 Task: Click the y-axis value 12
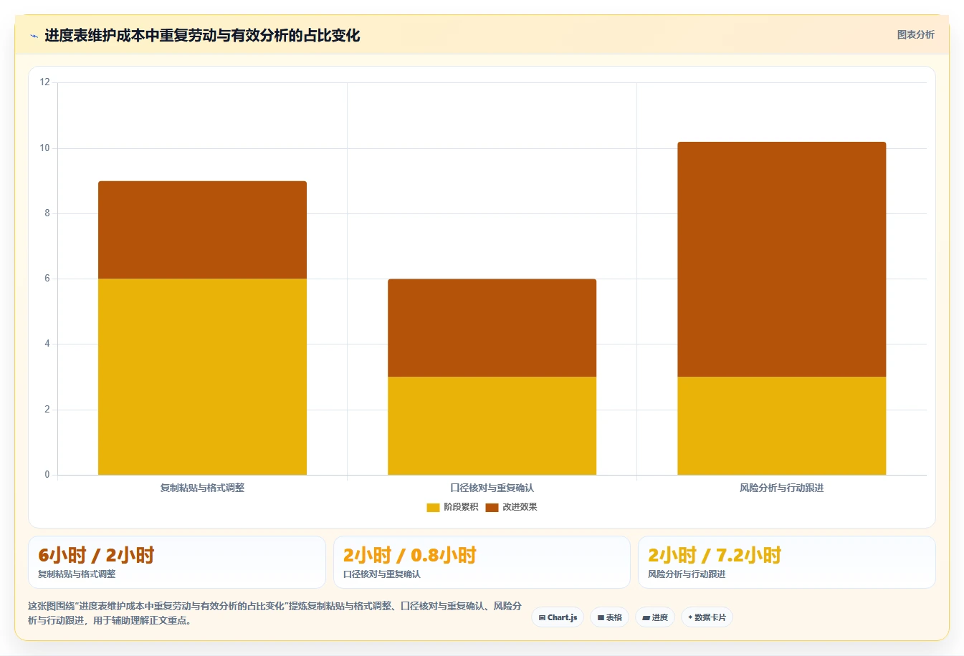click(45, 82)
